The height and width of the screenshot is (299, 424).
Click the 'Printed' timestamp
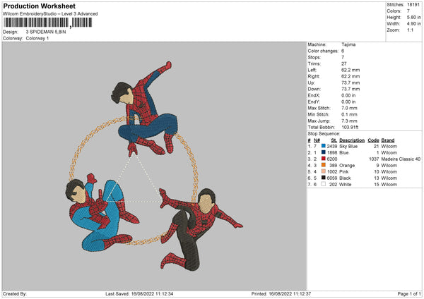[x=281, y=293]
